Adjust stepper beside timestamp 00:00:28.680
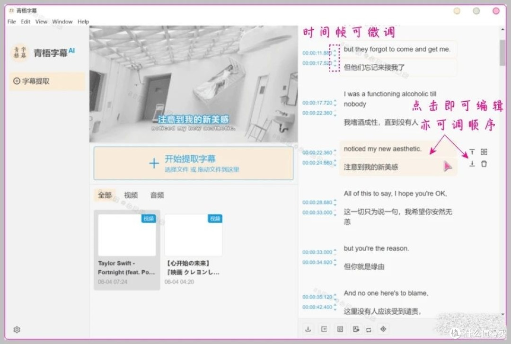511x344 pixels. tap(335, 203)
